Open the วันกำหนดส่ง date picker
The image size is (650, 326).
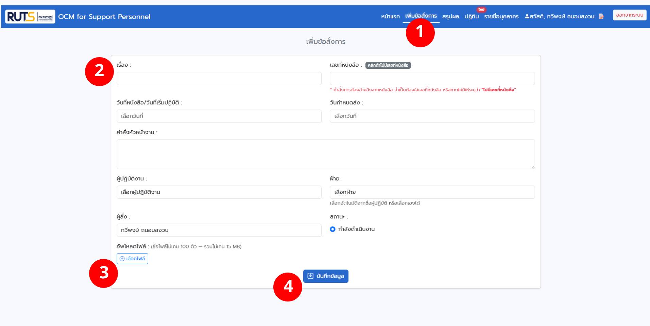(x=432, y=116)
